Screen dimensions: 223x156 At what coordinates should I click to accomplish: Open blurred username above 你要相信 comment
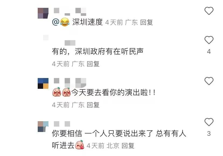(x=62, y=124)
